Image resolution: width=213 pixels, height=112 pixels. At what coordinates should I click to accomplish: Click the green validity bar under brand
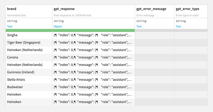tap(29, 31)
